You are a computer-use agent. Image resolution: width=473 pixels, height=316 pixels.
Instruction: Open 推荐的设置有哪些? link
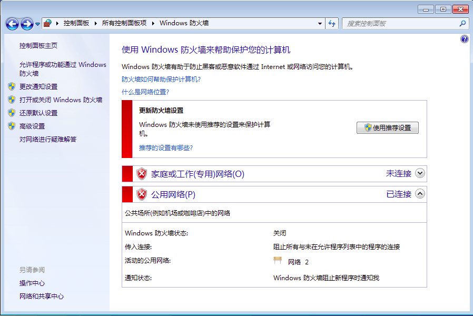point(165,148)
